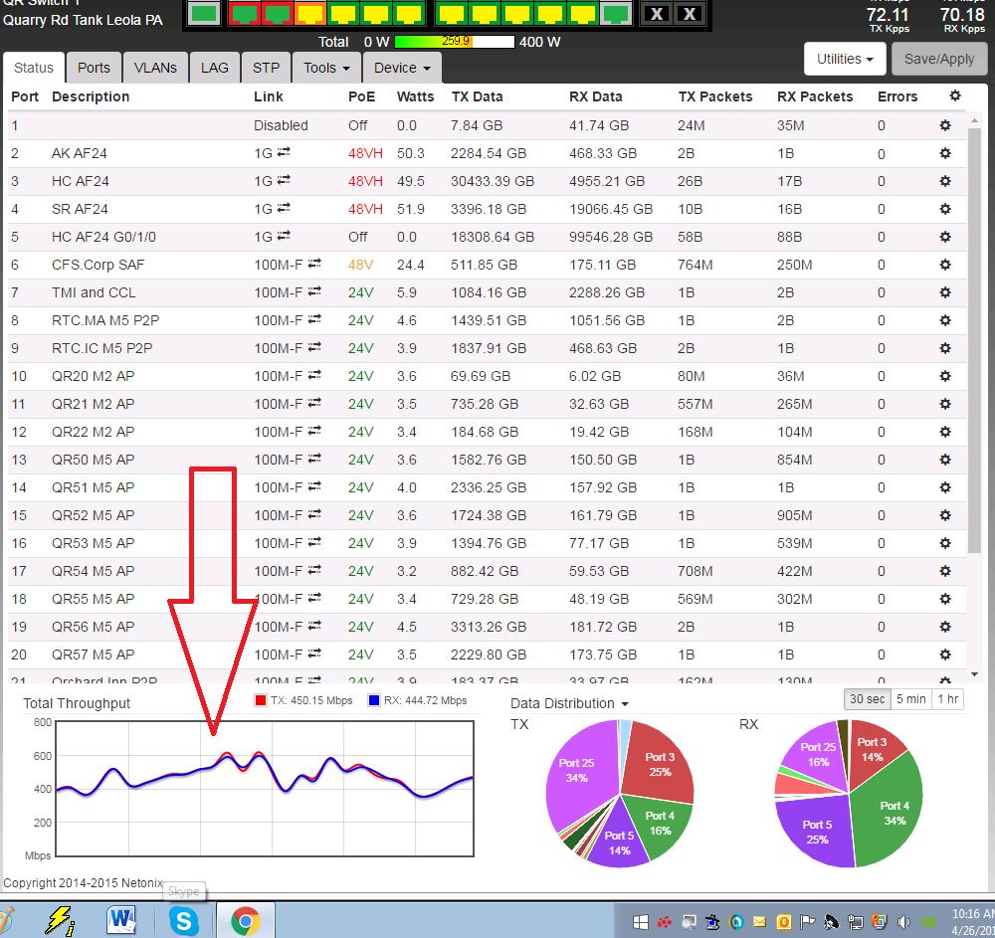
Task: Click the gear icon for port 6 CFS.Corp SAF
Action: [x=945, y=265]
